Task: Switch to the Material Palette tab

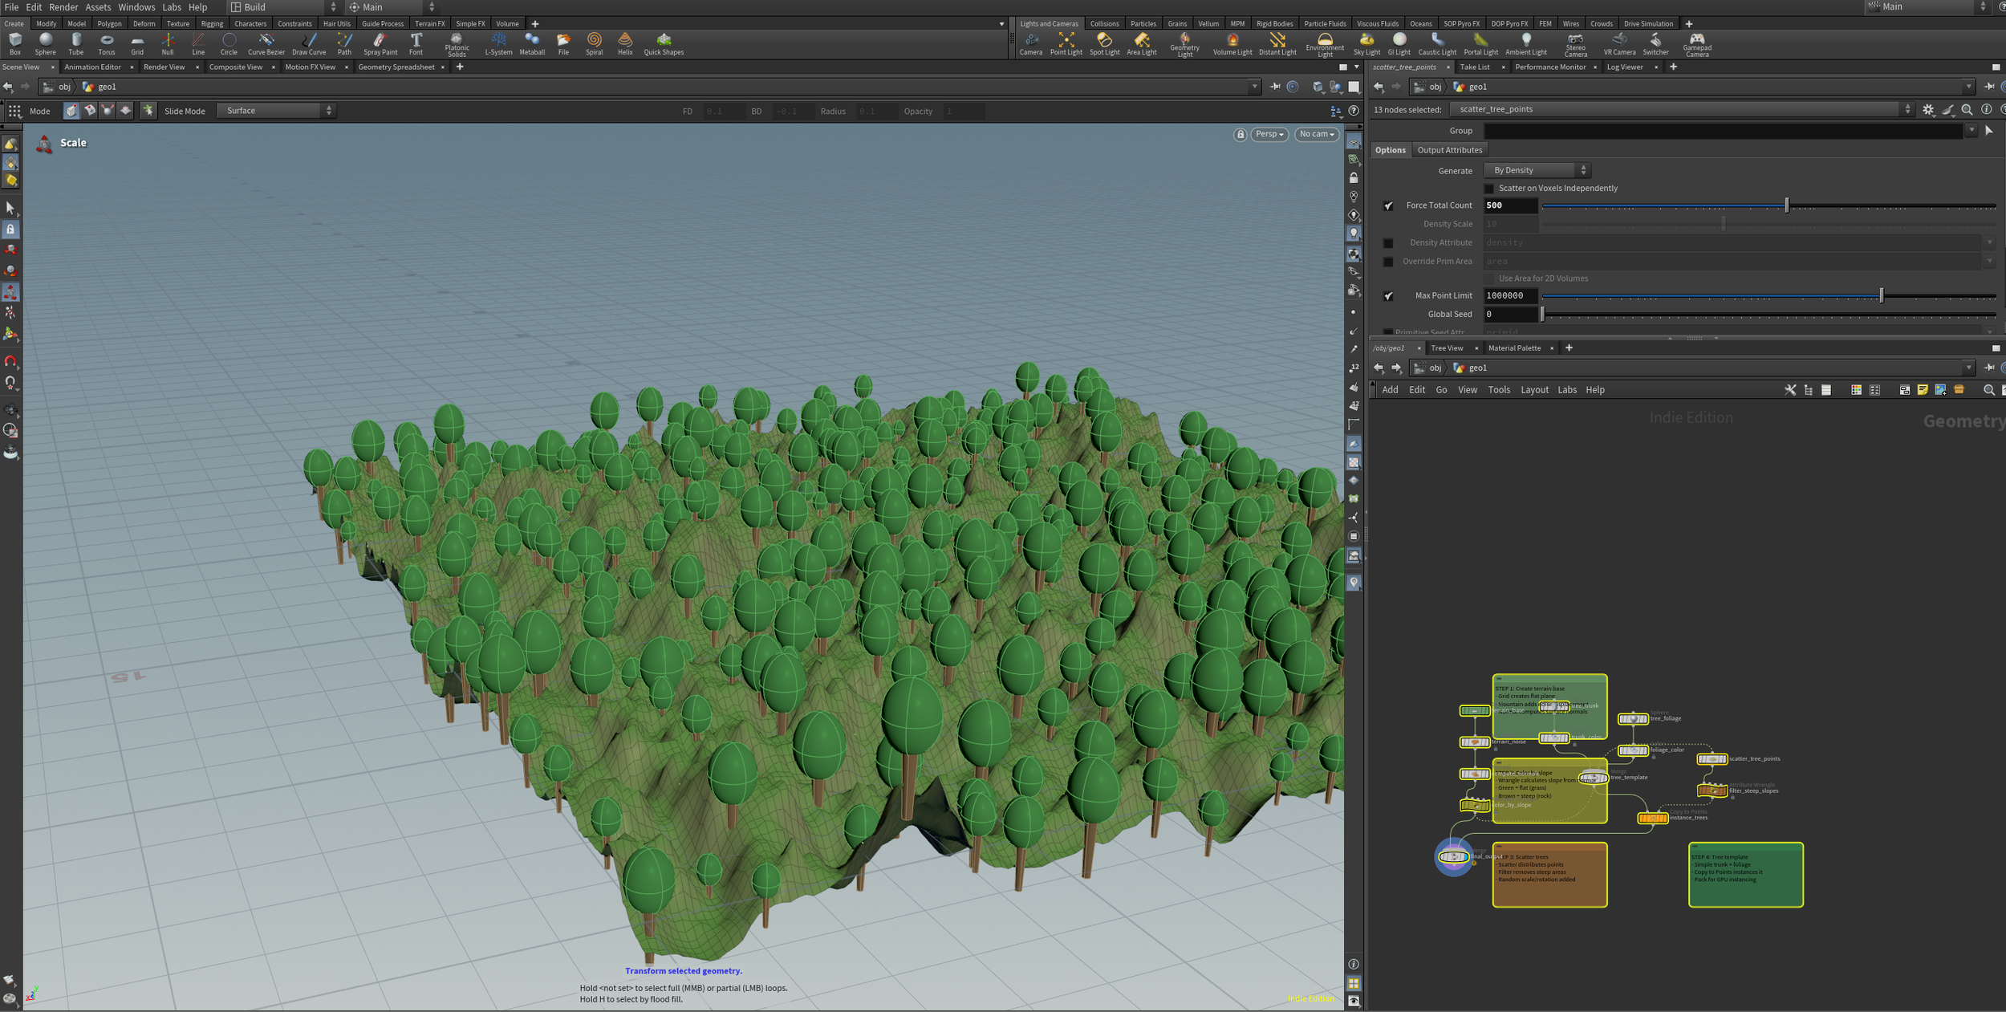Action: 1514,348
